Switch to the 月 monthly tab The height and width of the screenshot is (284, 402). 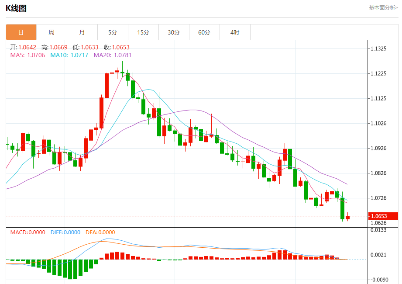82,32
